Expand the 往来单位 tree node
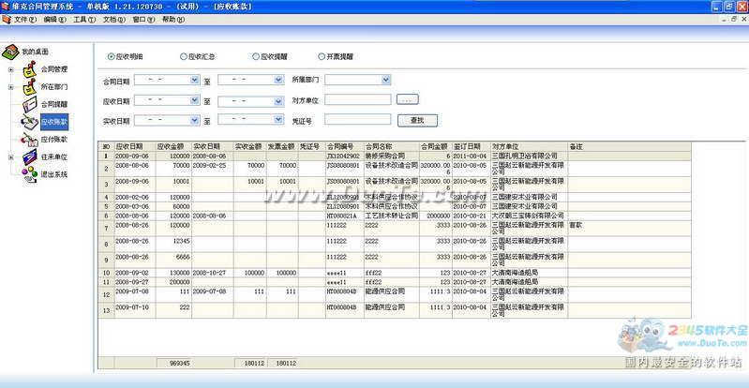Image resolution: width=749 pixels, height=388 pixels. 10,157
